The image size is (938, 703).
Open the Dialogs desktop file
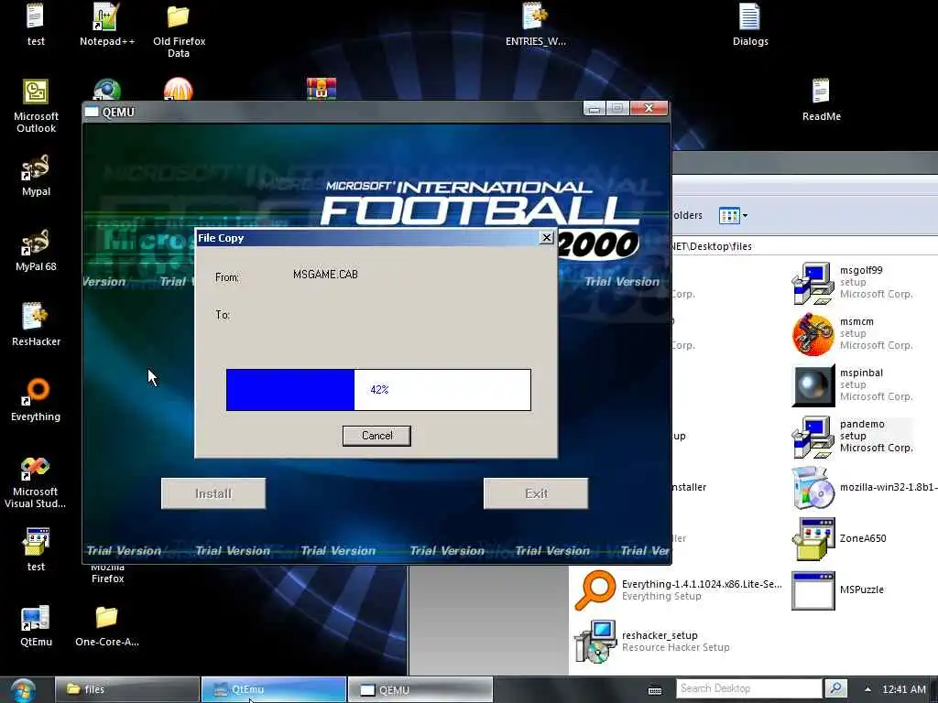pos(749,24)
